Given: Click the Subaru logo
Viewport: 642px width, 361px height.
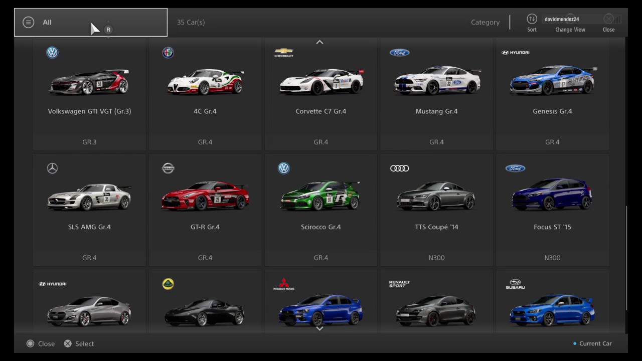Looking at the screenshot, I should coord(515,284).
